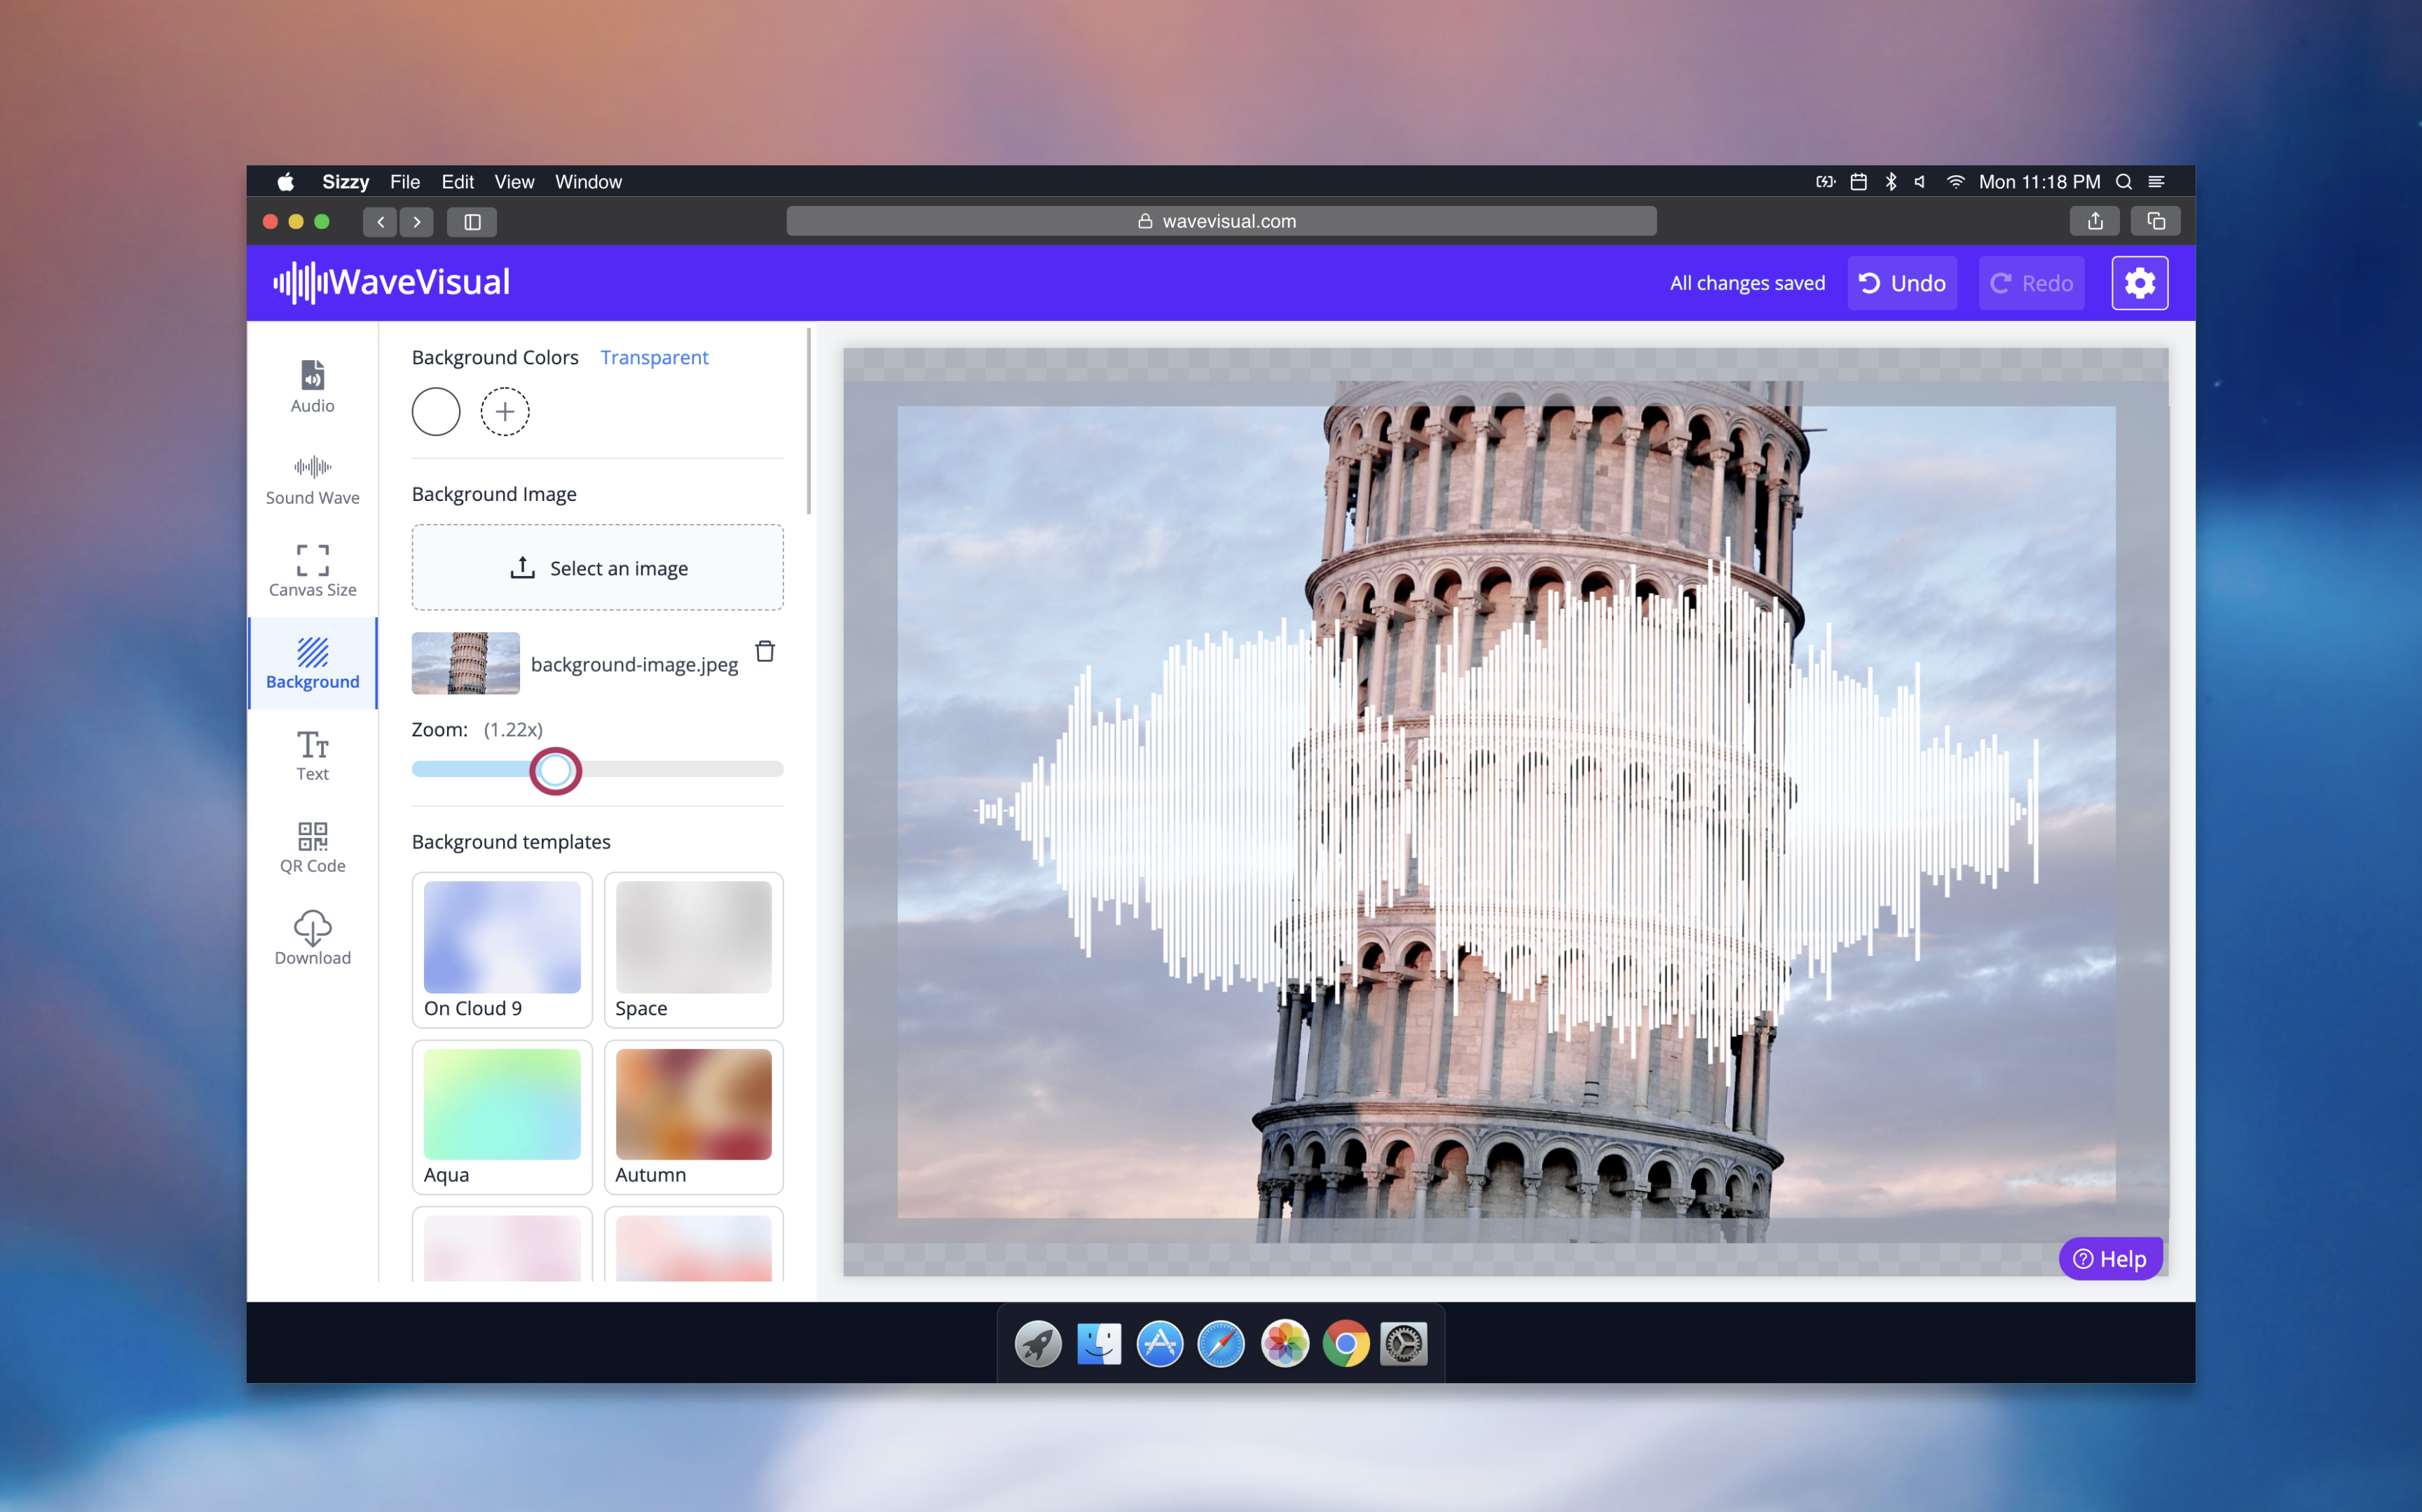
Task: Open the Window menu
Action: tap(588, 181)
